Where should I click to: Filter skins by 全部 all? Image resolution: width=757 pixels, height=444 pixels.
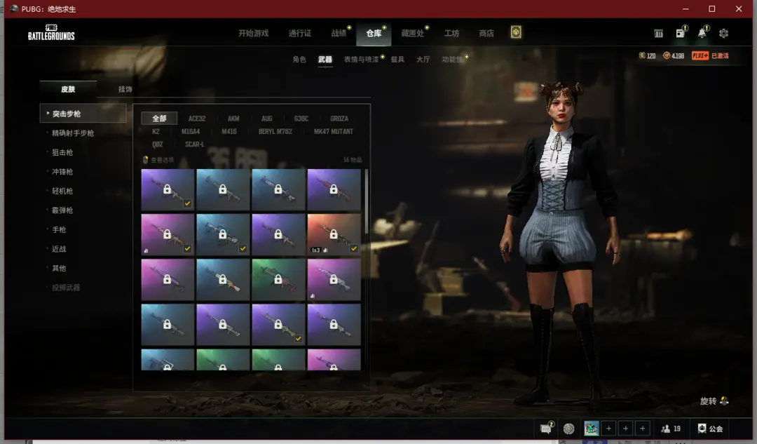pyautogui.click(x=159, y=119)
